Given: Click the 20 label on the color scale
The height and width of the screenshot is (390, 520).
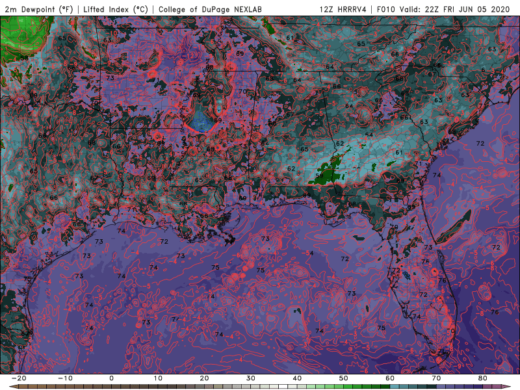Looking at the screenshot, I should click(204, 378).
